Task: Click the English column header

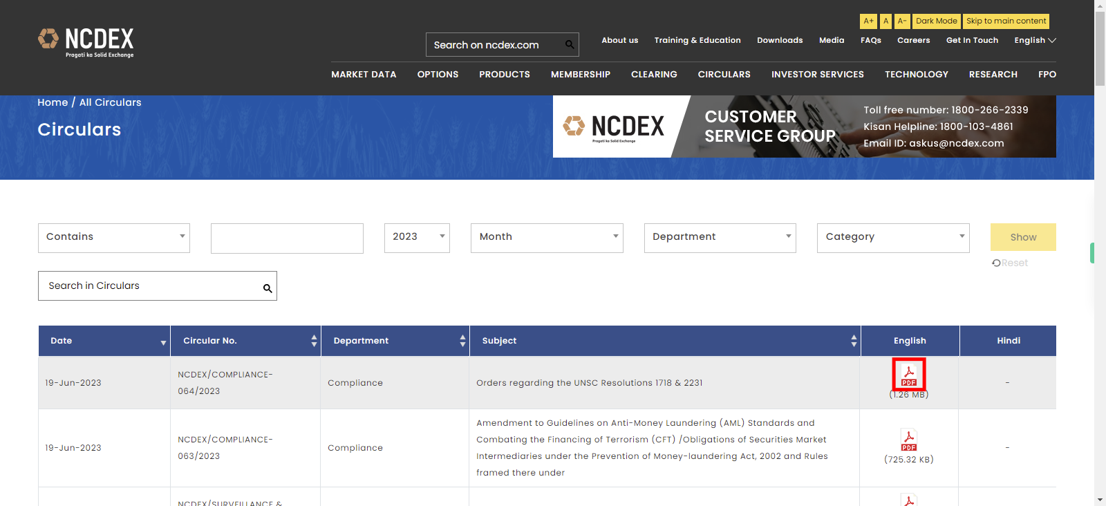Action: [910, 341]
